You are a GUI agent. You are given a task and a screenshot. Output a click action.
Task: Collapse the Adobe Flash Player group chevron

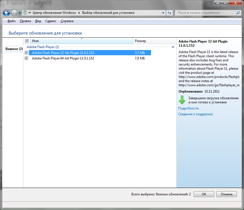click(173, 47)
